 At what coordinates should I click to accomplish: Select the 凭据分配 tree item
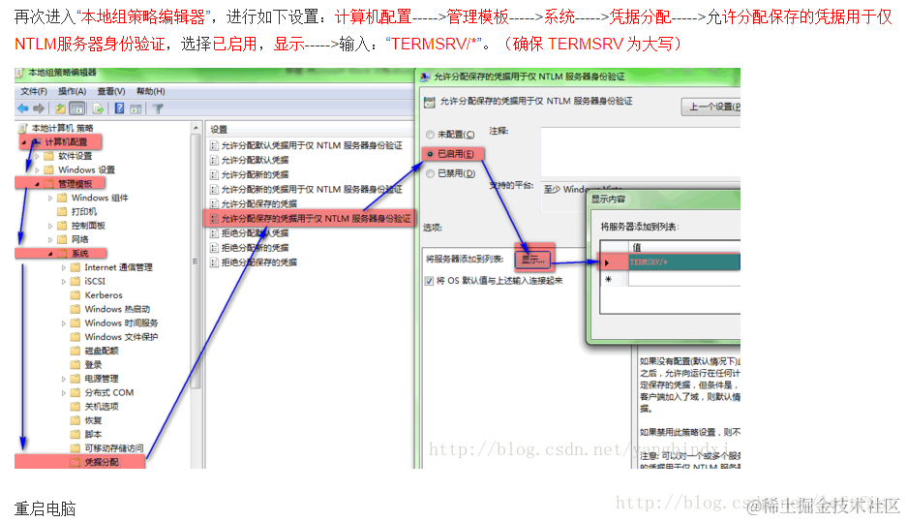click(102, 462)
